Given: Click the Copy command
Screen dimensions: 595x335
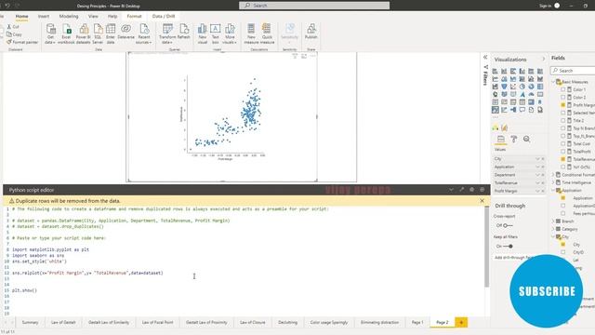Looking at the screenshot, I should coord(15,34).
